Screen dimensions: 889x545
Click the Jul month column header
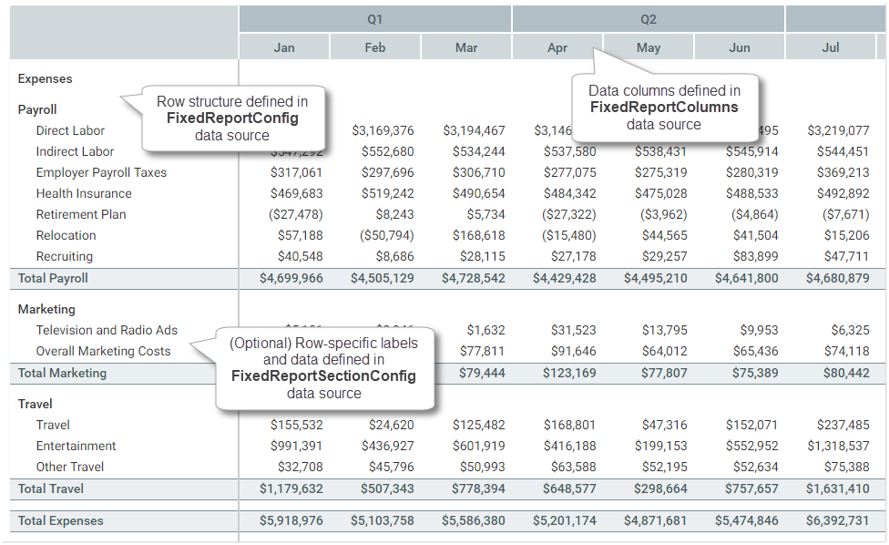tap(831, 47)
